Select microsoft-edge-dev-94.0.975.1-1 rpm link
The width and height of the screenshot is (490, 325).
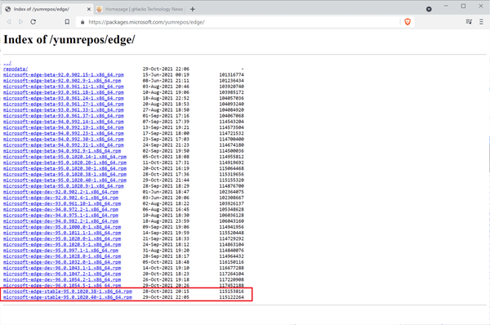click(x=61, y=216)
